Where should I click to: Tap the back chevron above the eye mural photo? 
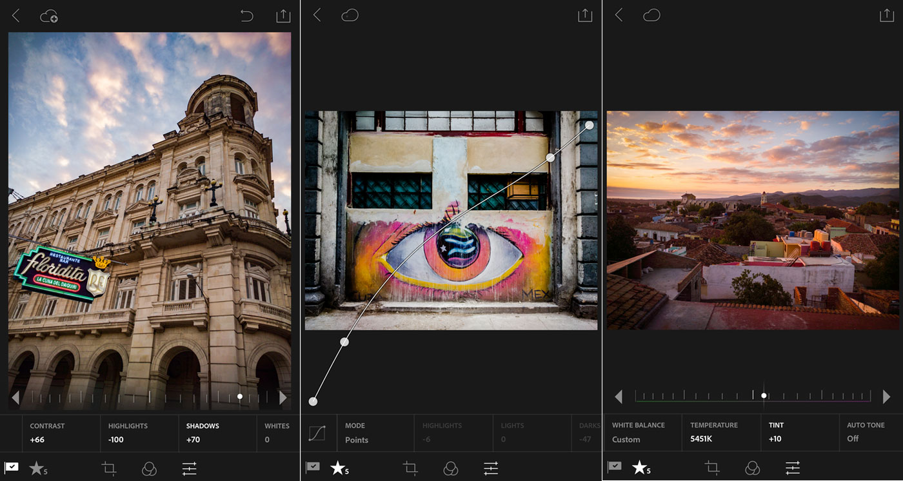pyautogui.click(x=317, y=15)
